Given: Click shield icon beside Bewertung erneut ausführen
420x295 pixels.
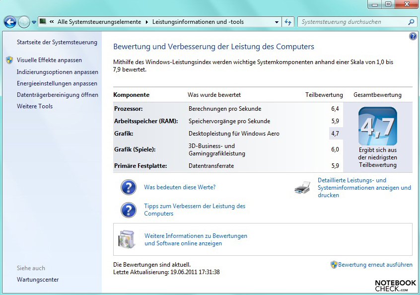Looking at the screenshot, I should [334, 265].
